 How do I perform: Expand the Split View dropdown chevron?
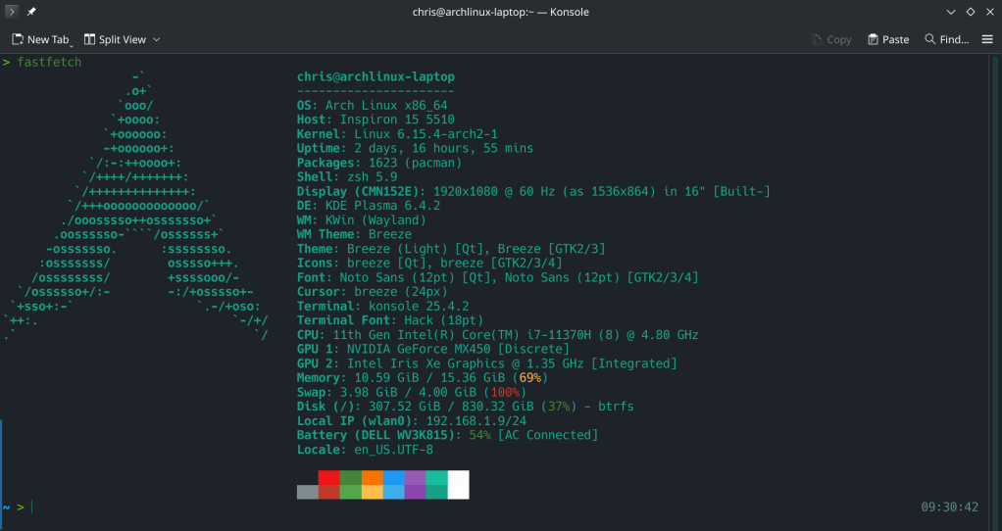pos(157,39)
